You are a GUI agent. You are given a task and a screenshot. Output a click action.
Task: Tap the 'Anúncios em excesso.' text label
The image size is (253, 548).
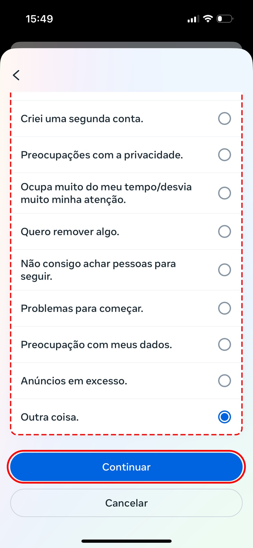74,381
